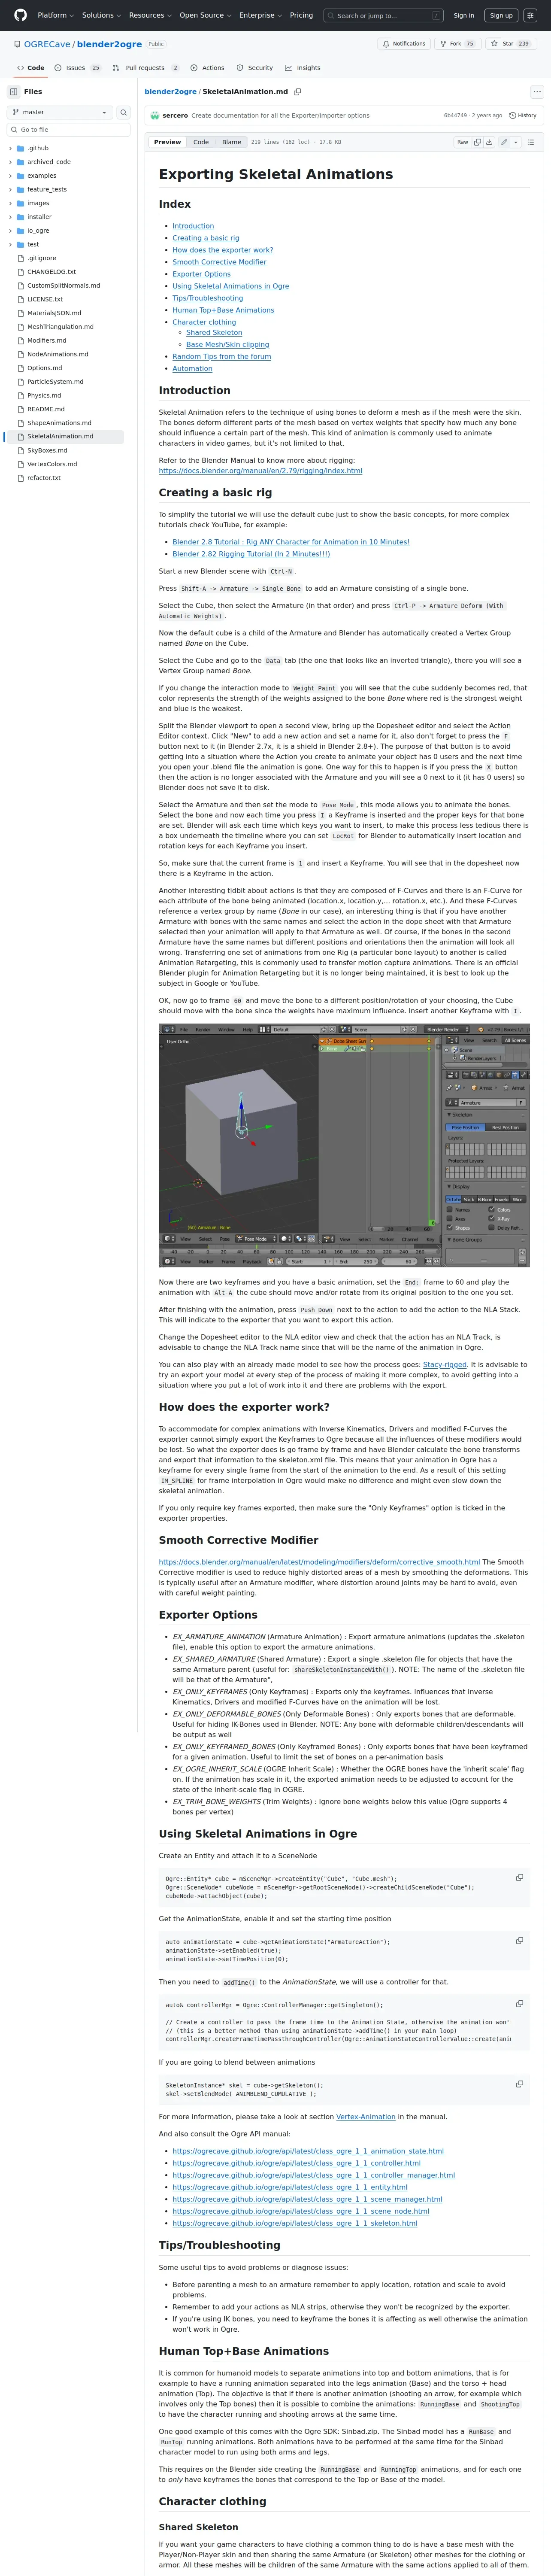Switch to the Code view beside Preview

[201, 142]
